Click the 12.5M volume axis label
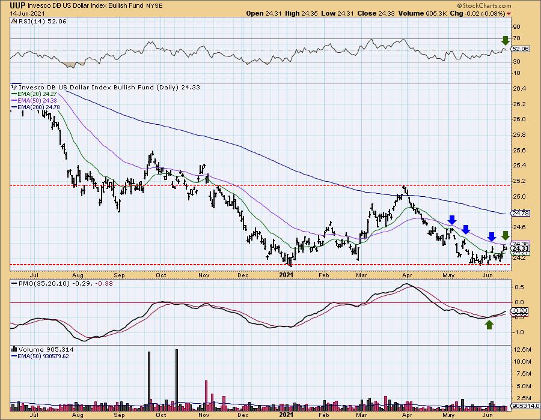The image size is (541, 420). pyautogui.click(x=522, y=349)
